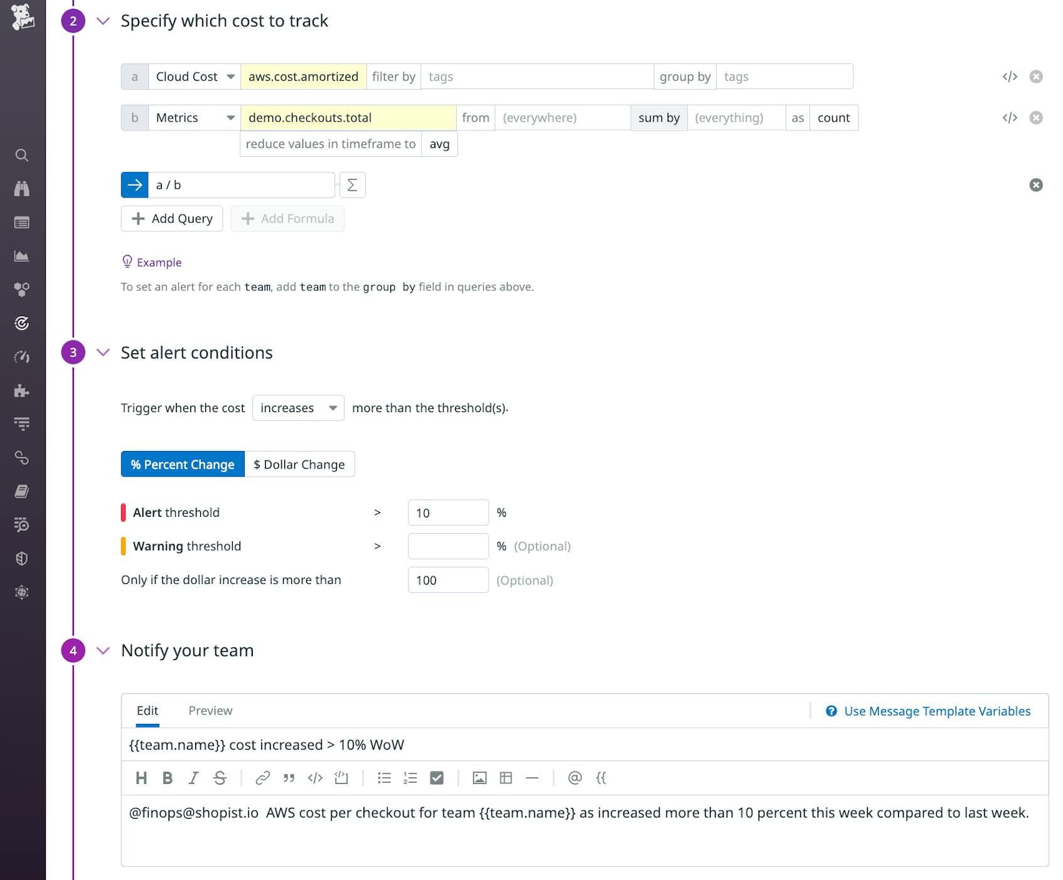The width and height of the screenshot is (1063, 880).
Task: Switch to the Preview tab
Action: tap(210, 711)
